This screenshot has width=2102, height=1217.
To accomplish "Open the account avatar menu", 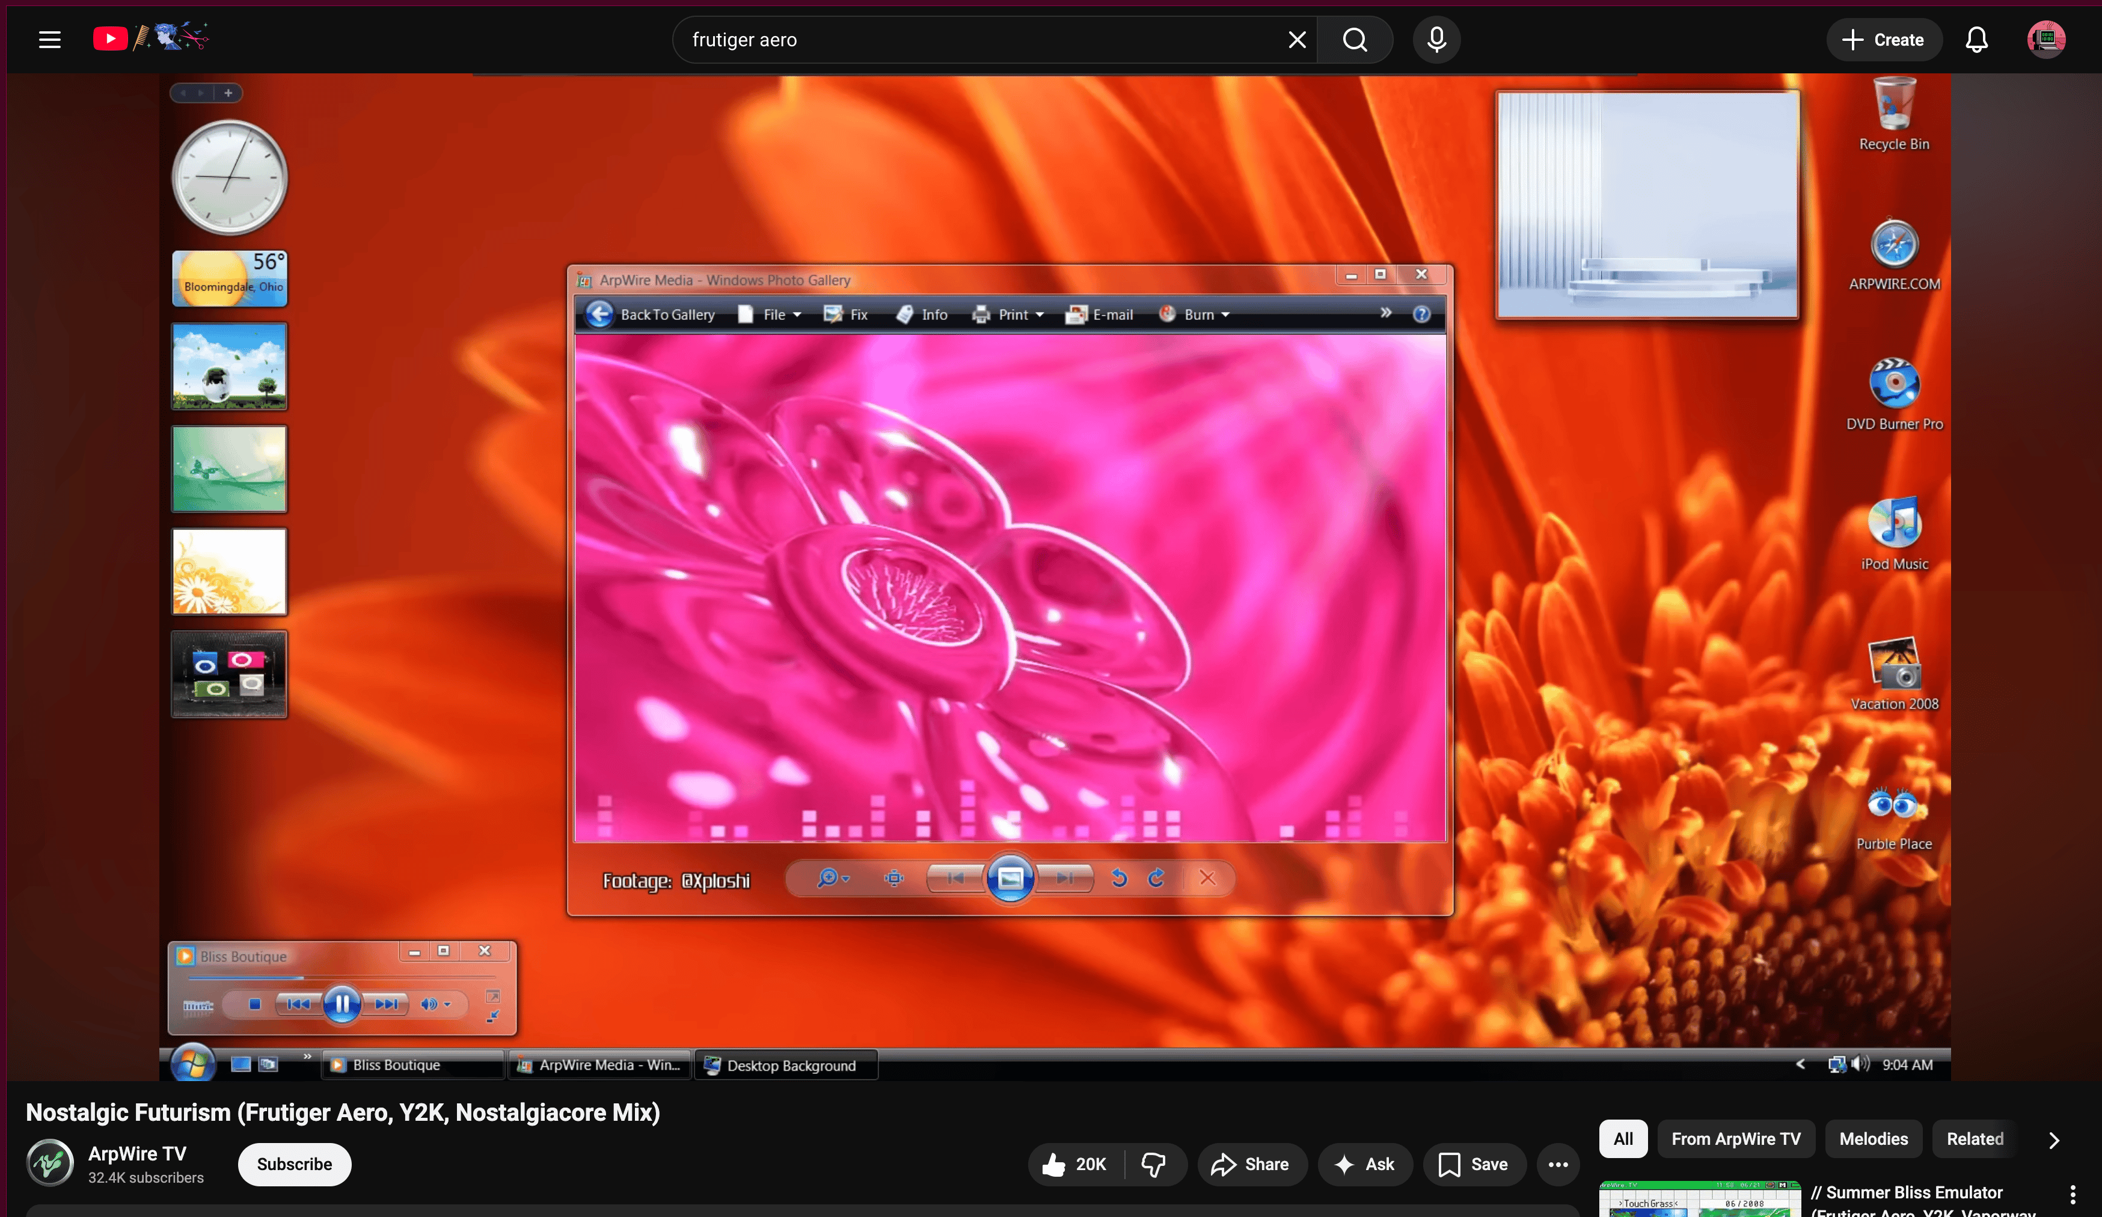I will pos(2046,39).
